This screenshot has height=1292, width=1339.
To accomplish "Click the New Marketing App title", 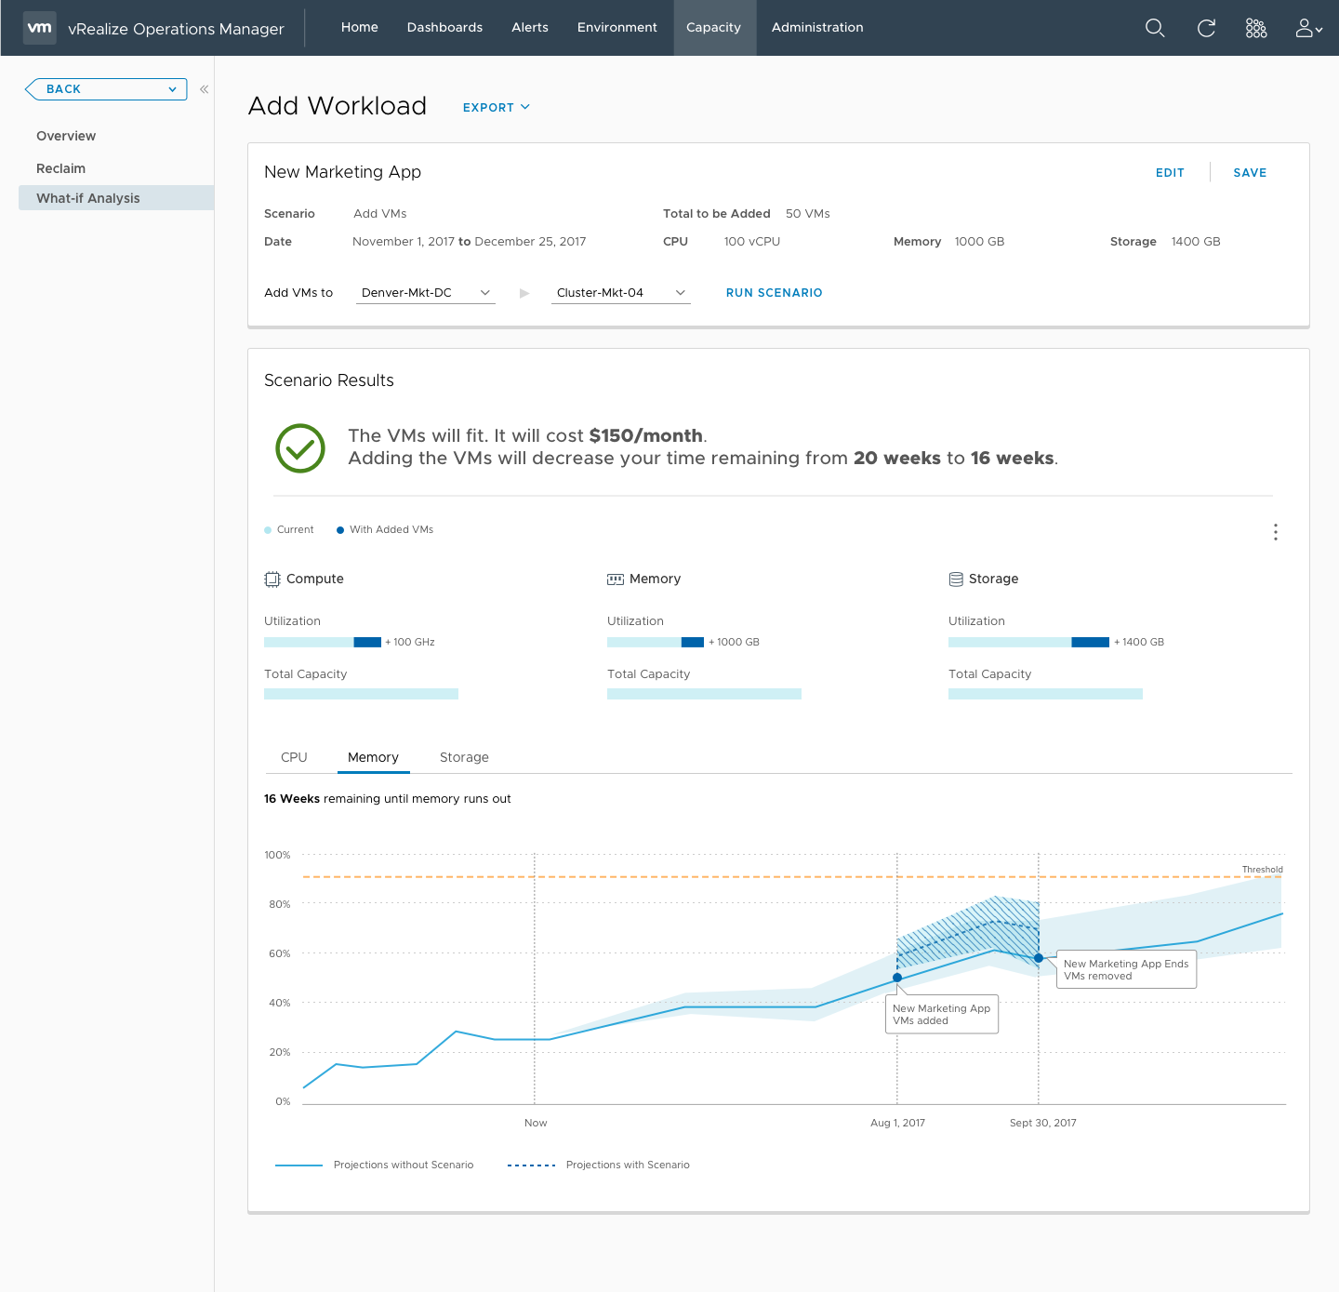I will tap(342, 172).
